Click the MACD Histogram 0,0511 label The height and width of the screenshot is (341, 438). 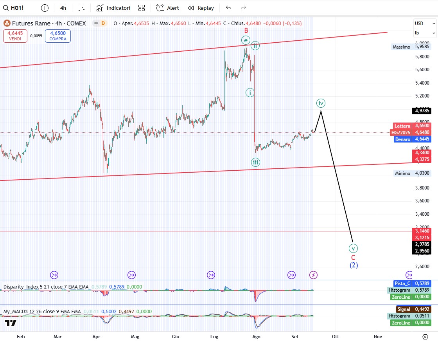point(409,316)
